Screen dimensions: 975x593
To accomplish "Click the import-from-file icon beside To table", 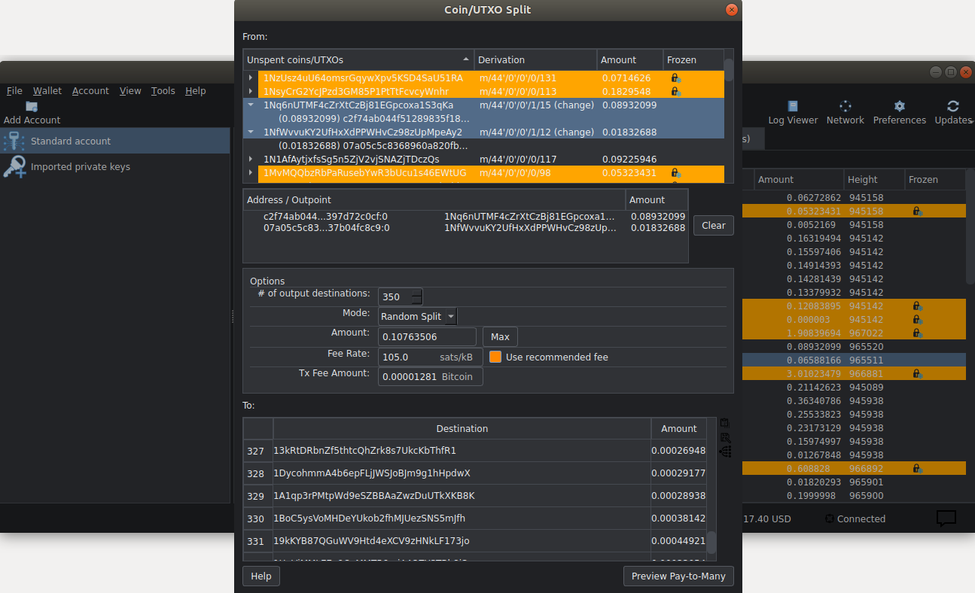I will (725, 437).
